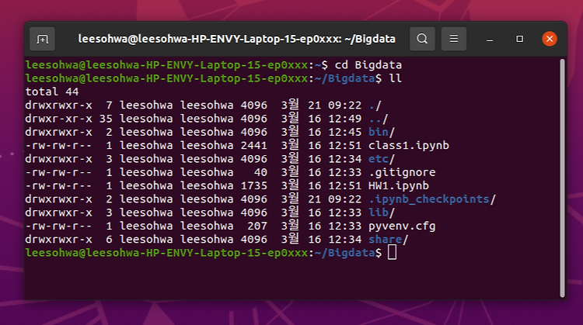Click permissions of the class1.ipynb row

point(59,145)
